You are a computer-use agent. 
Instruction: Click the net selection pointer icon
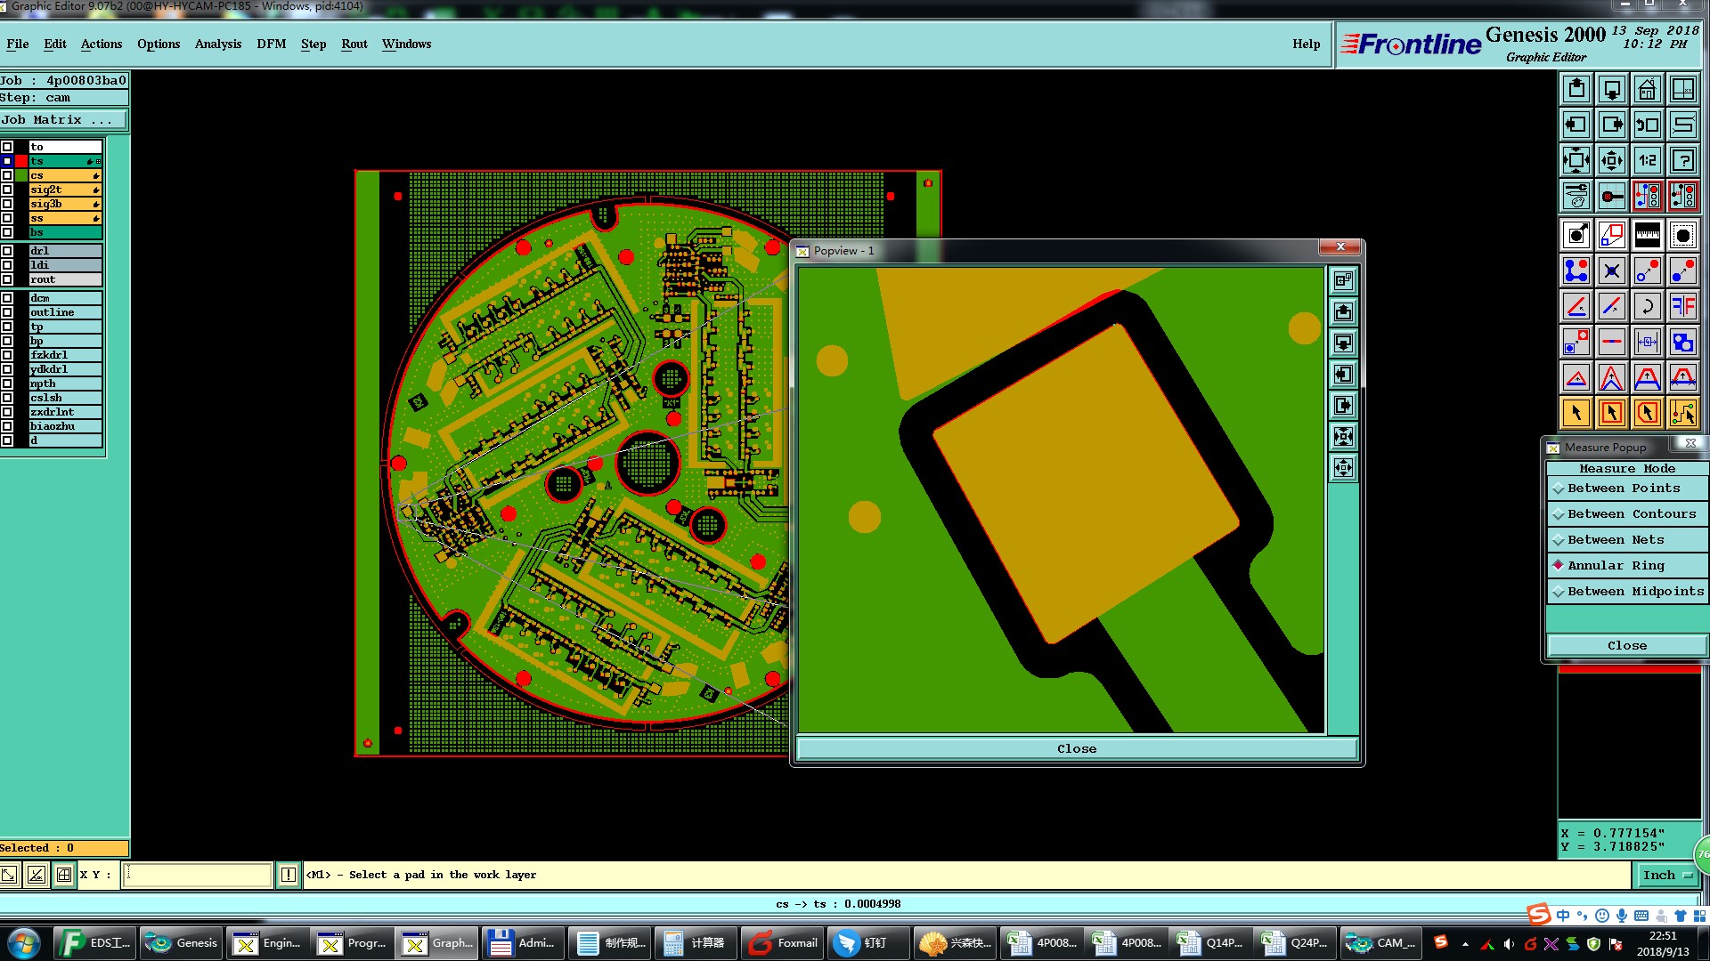(1682, 413)
